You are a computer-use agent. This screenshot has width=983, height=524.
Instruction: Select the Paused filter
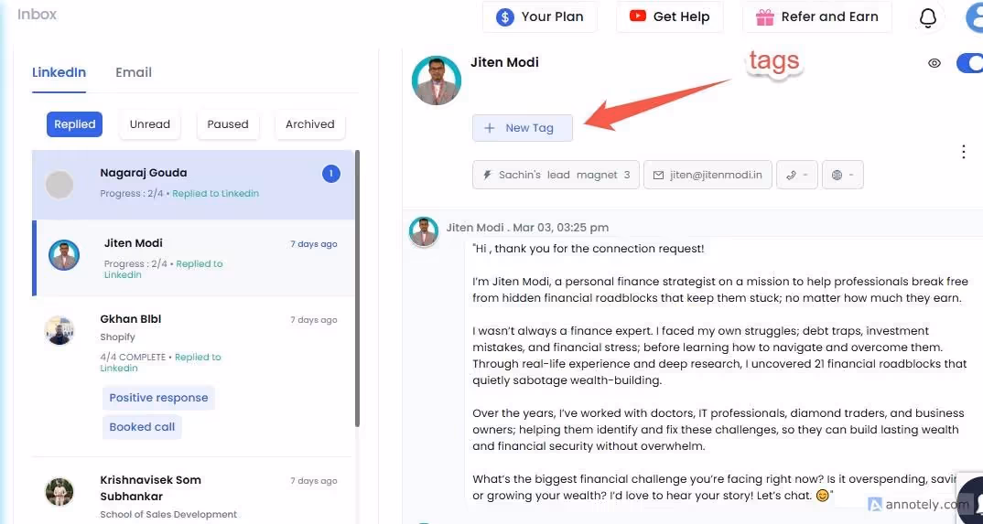pos(228,124)
